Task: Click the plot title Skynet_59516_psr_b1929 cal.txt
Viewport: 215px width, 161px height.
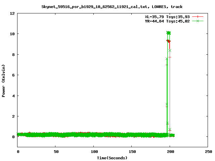Action: 112,7
